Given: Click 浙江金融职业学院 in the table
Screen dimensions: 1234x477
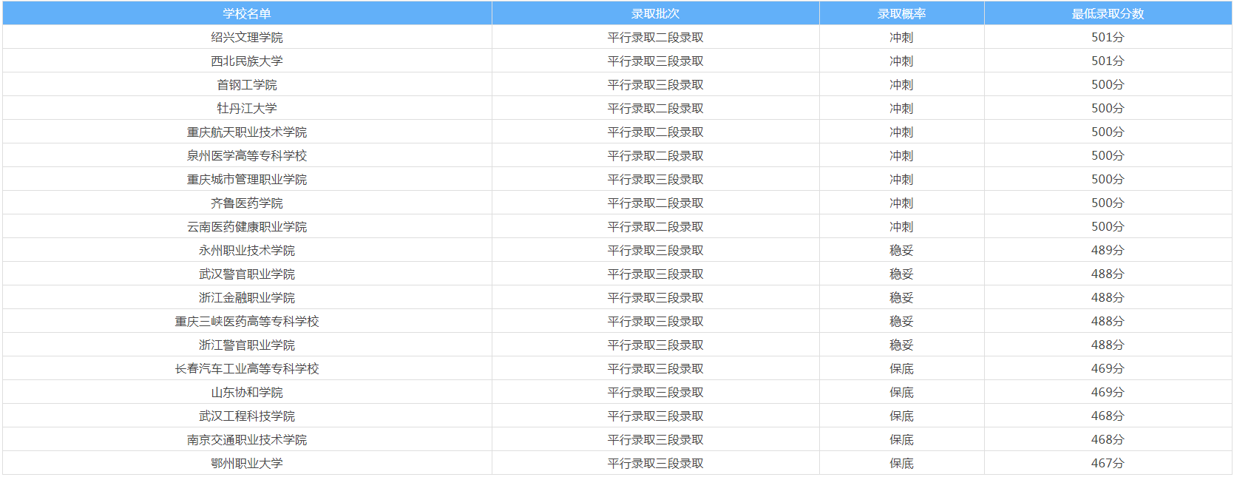Looking at the screenshot, I should coord(247,297).
